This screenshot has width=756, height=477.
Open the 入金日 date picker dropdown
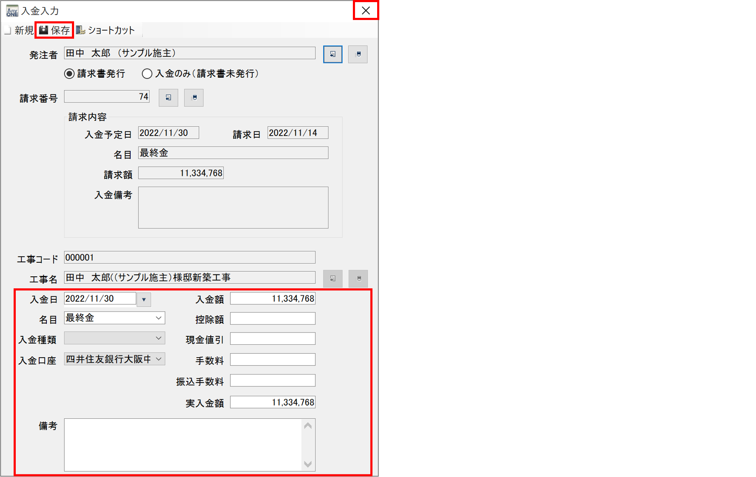click(144, 299)
